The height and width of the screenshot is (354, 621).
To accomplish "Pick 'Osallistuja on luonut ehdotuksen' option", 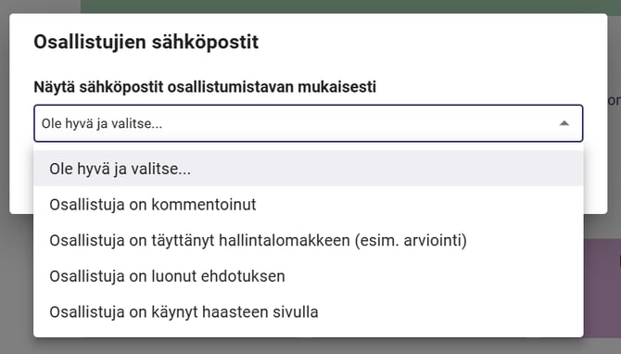I will click(308, 276).
